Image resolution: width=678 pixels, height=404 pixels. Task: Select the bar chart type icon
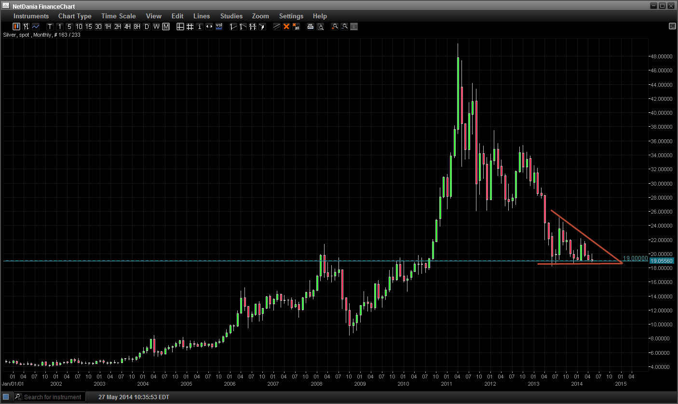[x=26, y=27]
